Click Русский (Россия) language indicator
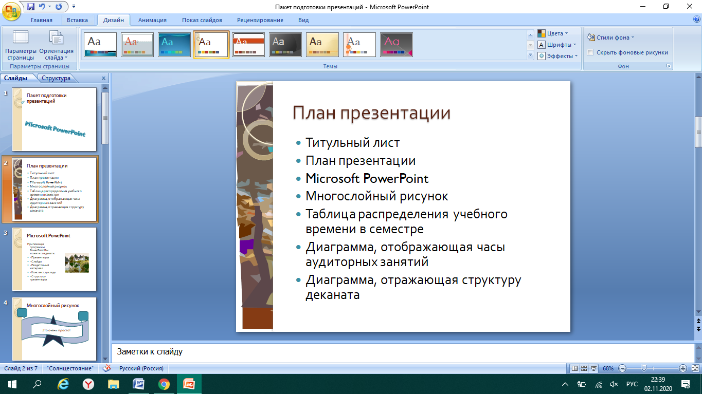 141,368
